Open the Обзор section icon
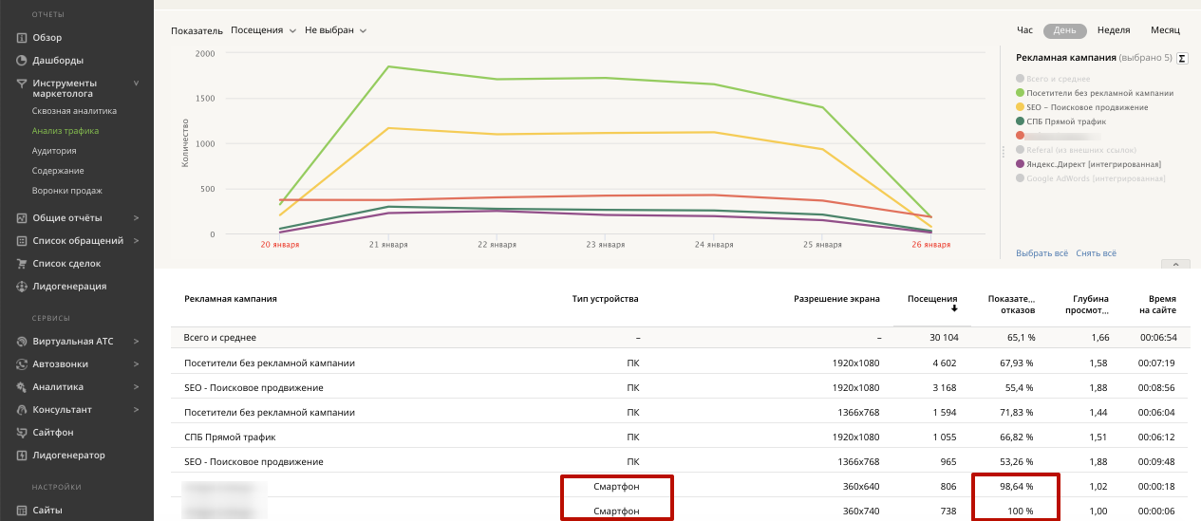Screen dimensions: 1201x521 pos(21,38)
